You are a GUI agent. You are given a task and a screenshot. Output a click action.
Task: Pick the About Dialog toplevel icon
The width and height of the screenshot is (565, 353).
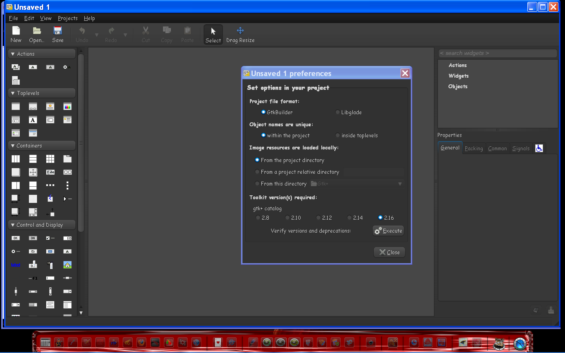tap(50, 107)
